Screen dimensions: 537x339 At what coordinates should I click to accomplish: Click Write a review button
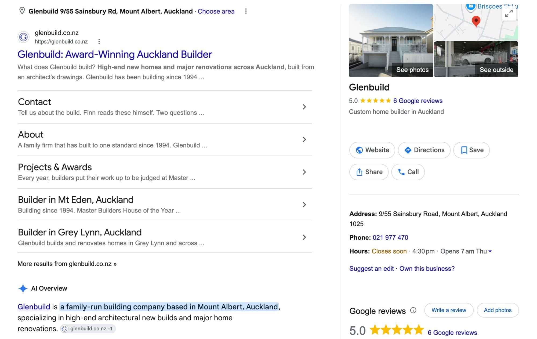pos(449,310)
